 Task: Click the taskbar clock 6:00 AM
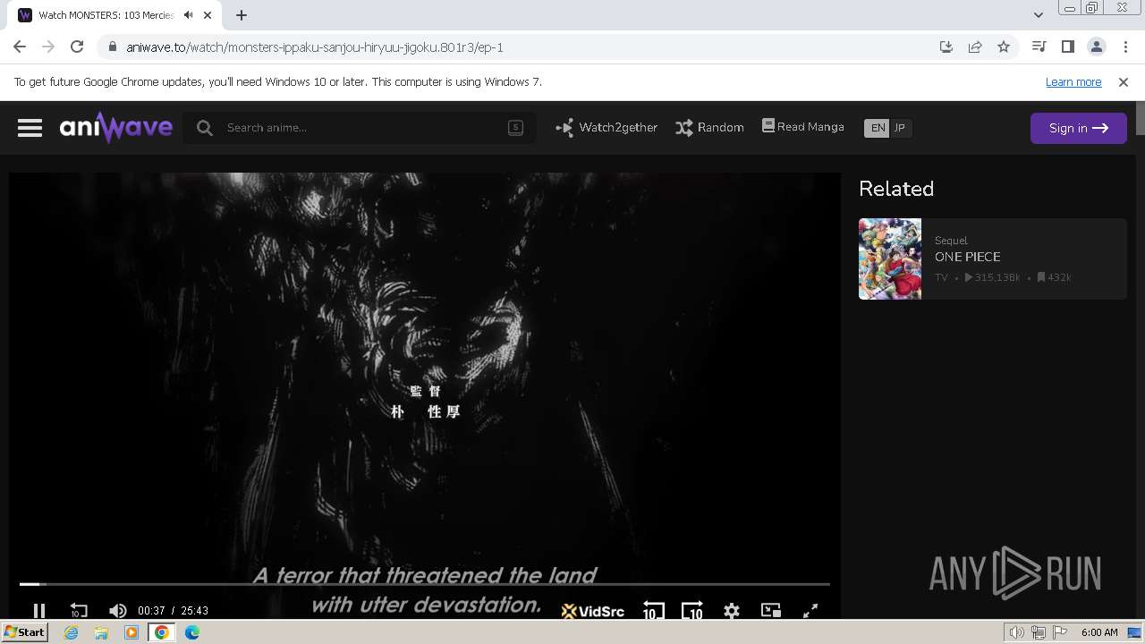coord(1099,632)
